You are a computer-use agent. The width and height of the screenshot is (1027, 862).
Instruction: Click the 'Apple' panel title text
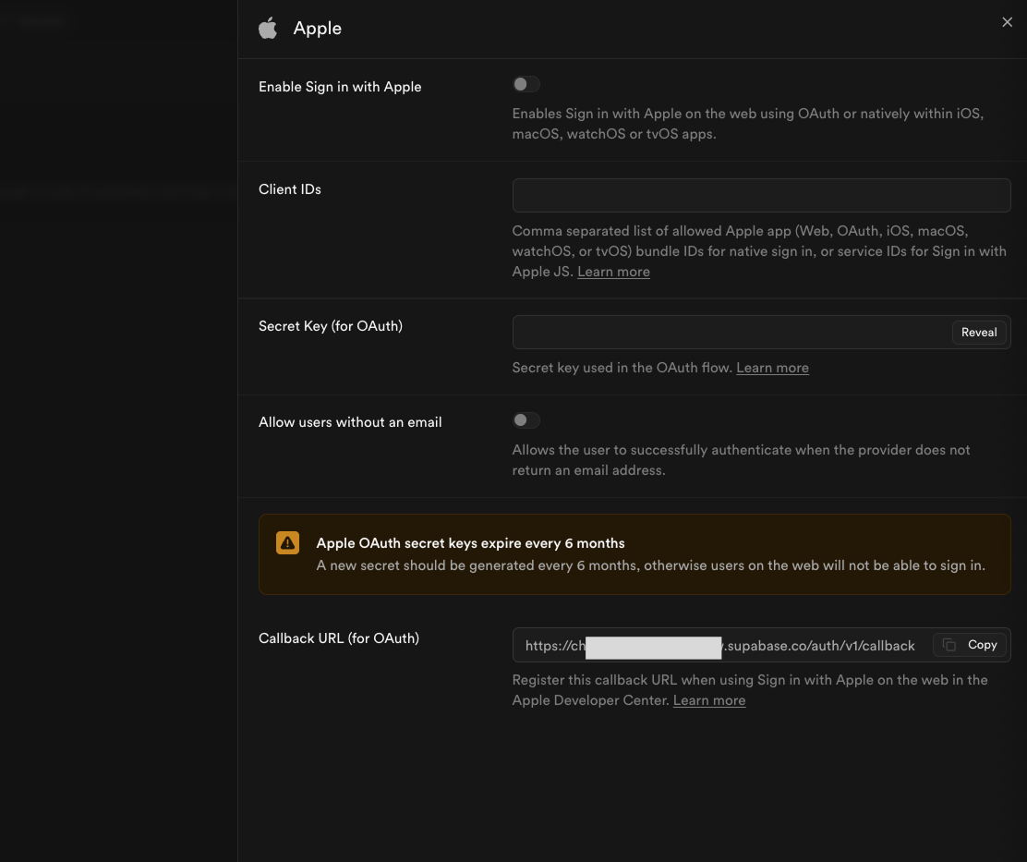[x=317, y=28]
